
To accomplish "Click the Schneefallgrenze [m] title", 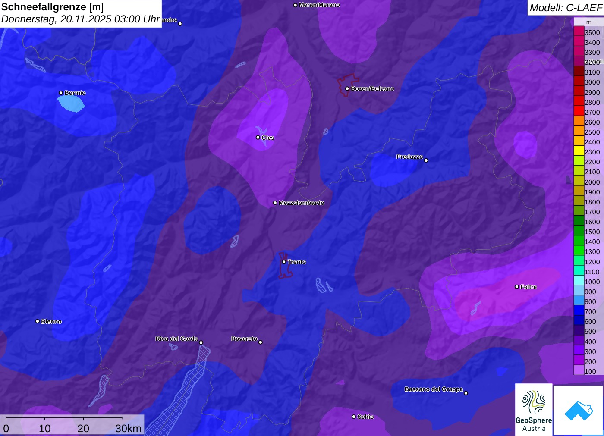I will (x=52, y=7).
